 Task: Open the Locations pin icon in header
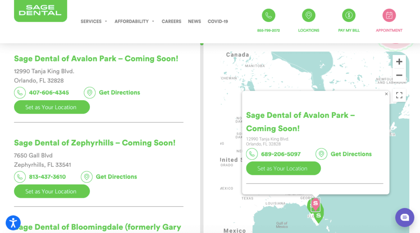(x=308, y=16)
